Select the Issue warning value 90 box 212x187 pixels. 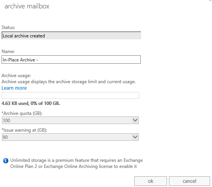[70, 137]
